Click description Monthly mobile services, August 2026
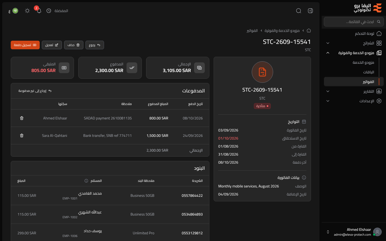 pos(248,186)
